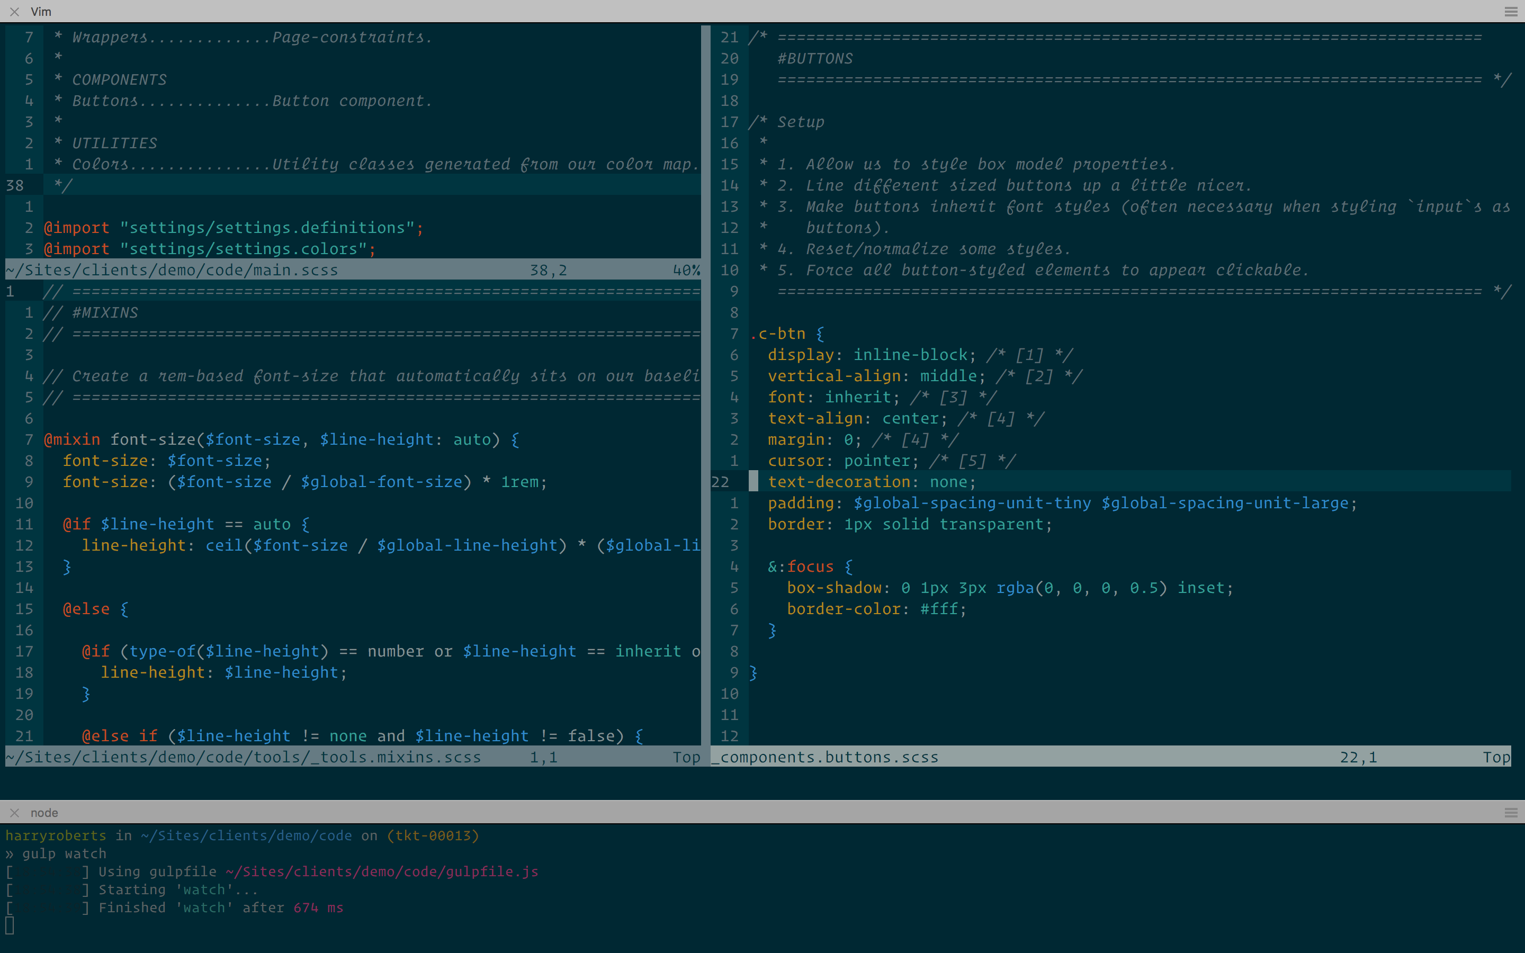Click the 40% scroll indicator in main.scss
Viewport: 1525px width, 953px height.
[687, 271]
